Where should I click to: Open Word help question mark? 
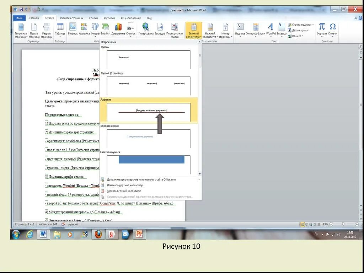[x=360, y=18]
